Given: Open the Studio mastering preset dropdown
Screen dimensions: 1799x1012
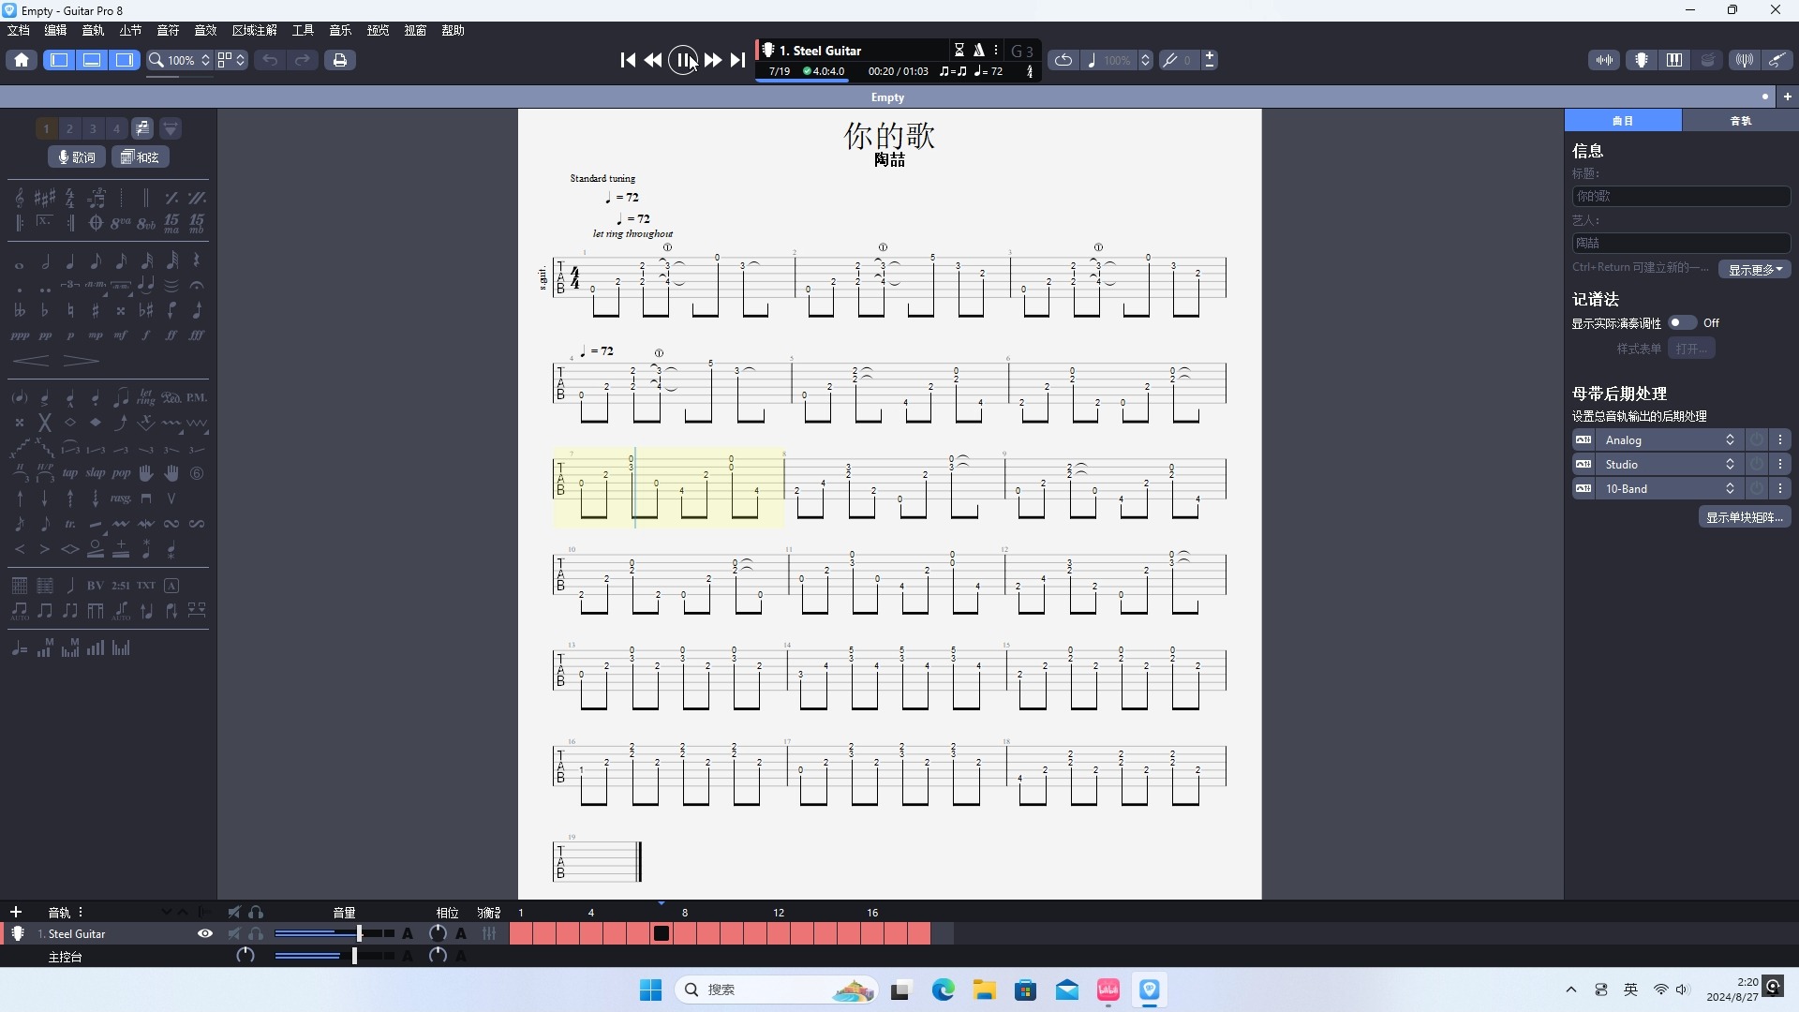Looking at the screenshot, I should click(x=1671, y=464).
